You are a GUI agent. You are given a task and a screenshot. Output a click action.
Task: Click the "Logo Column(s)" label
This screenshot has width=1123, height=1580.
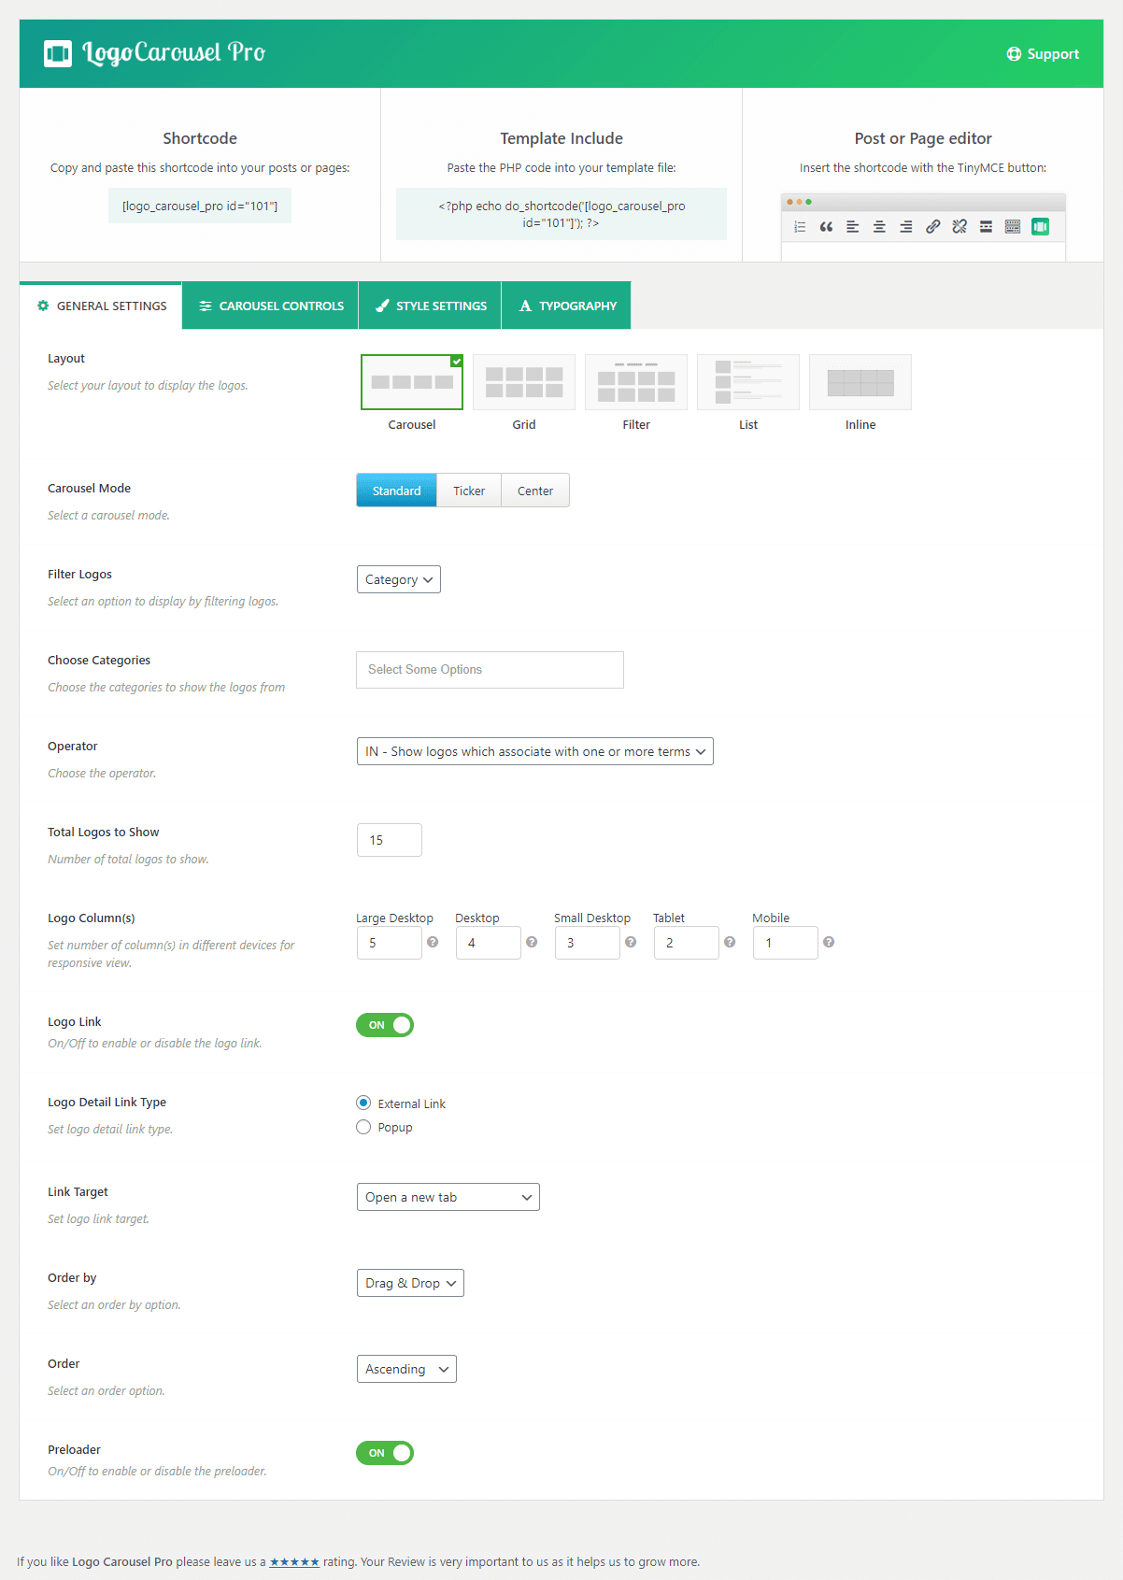pos(92,918)
